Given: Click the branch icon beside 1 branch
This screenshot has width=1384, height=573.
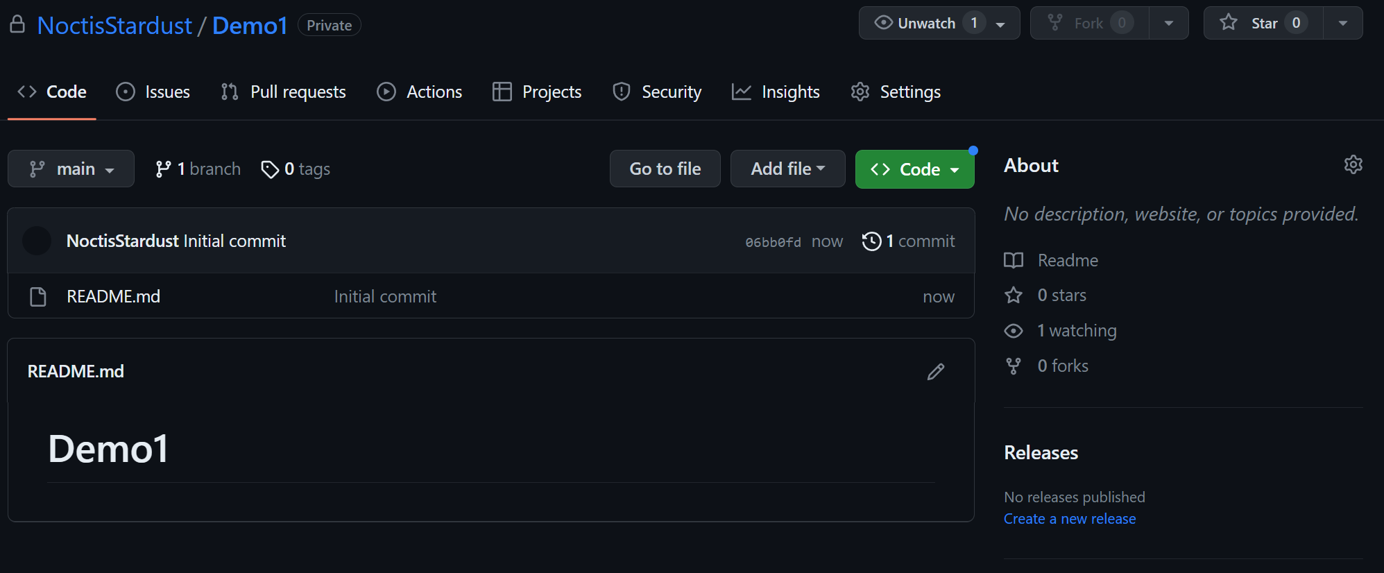Looking at the screenshot, I should pyautogui.click(x=163, y=169).
